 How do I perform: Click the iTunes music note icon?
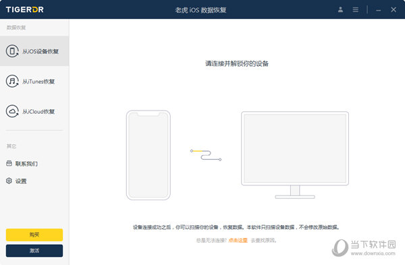[12, 82]
